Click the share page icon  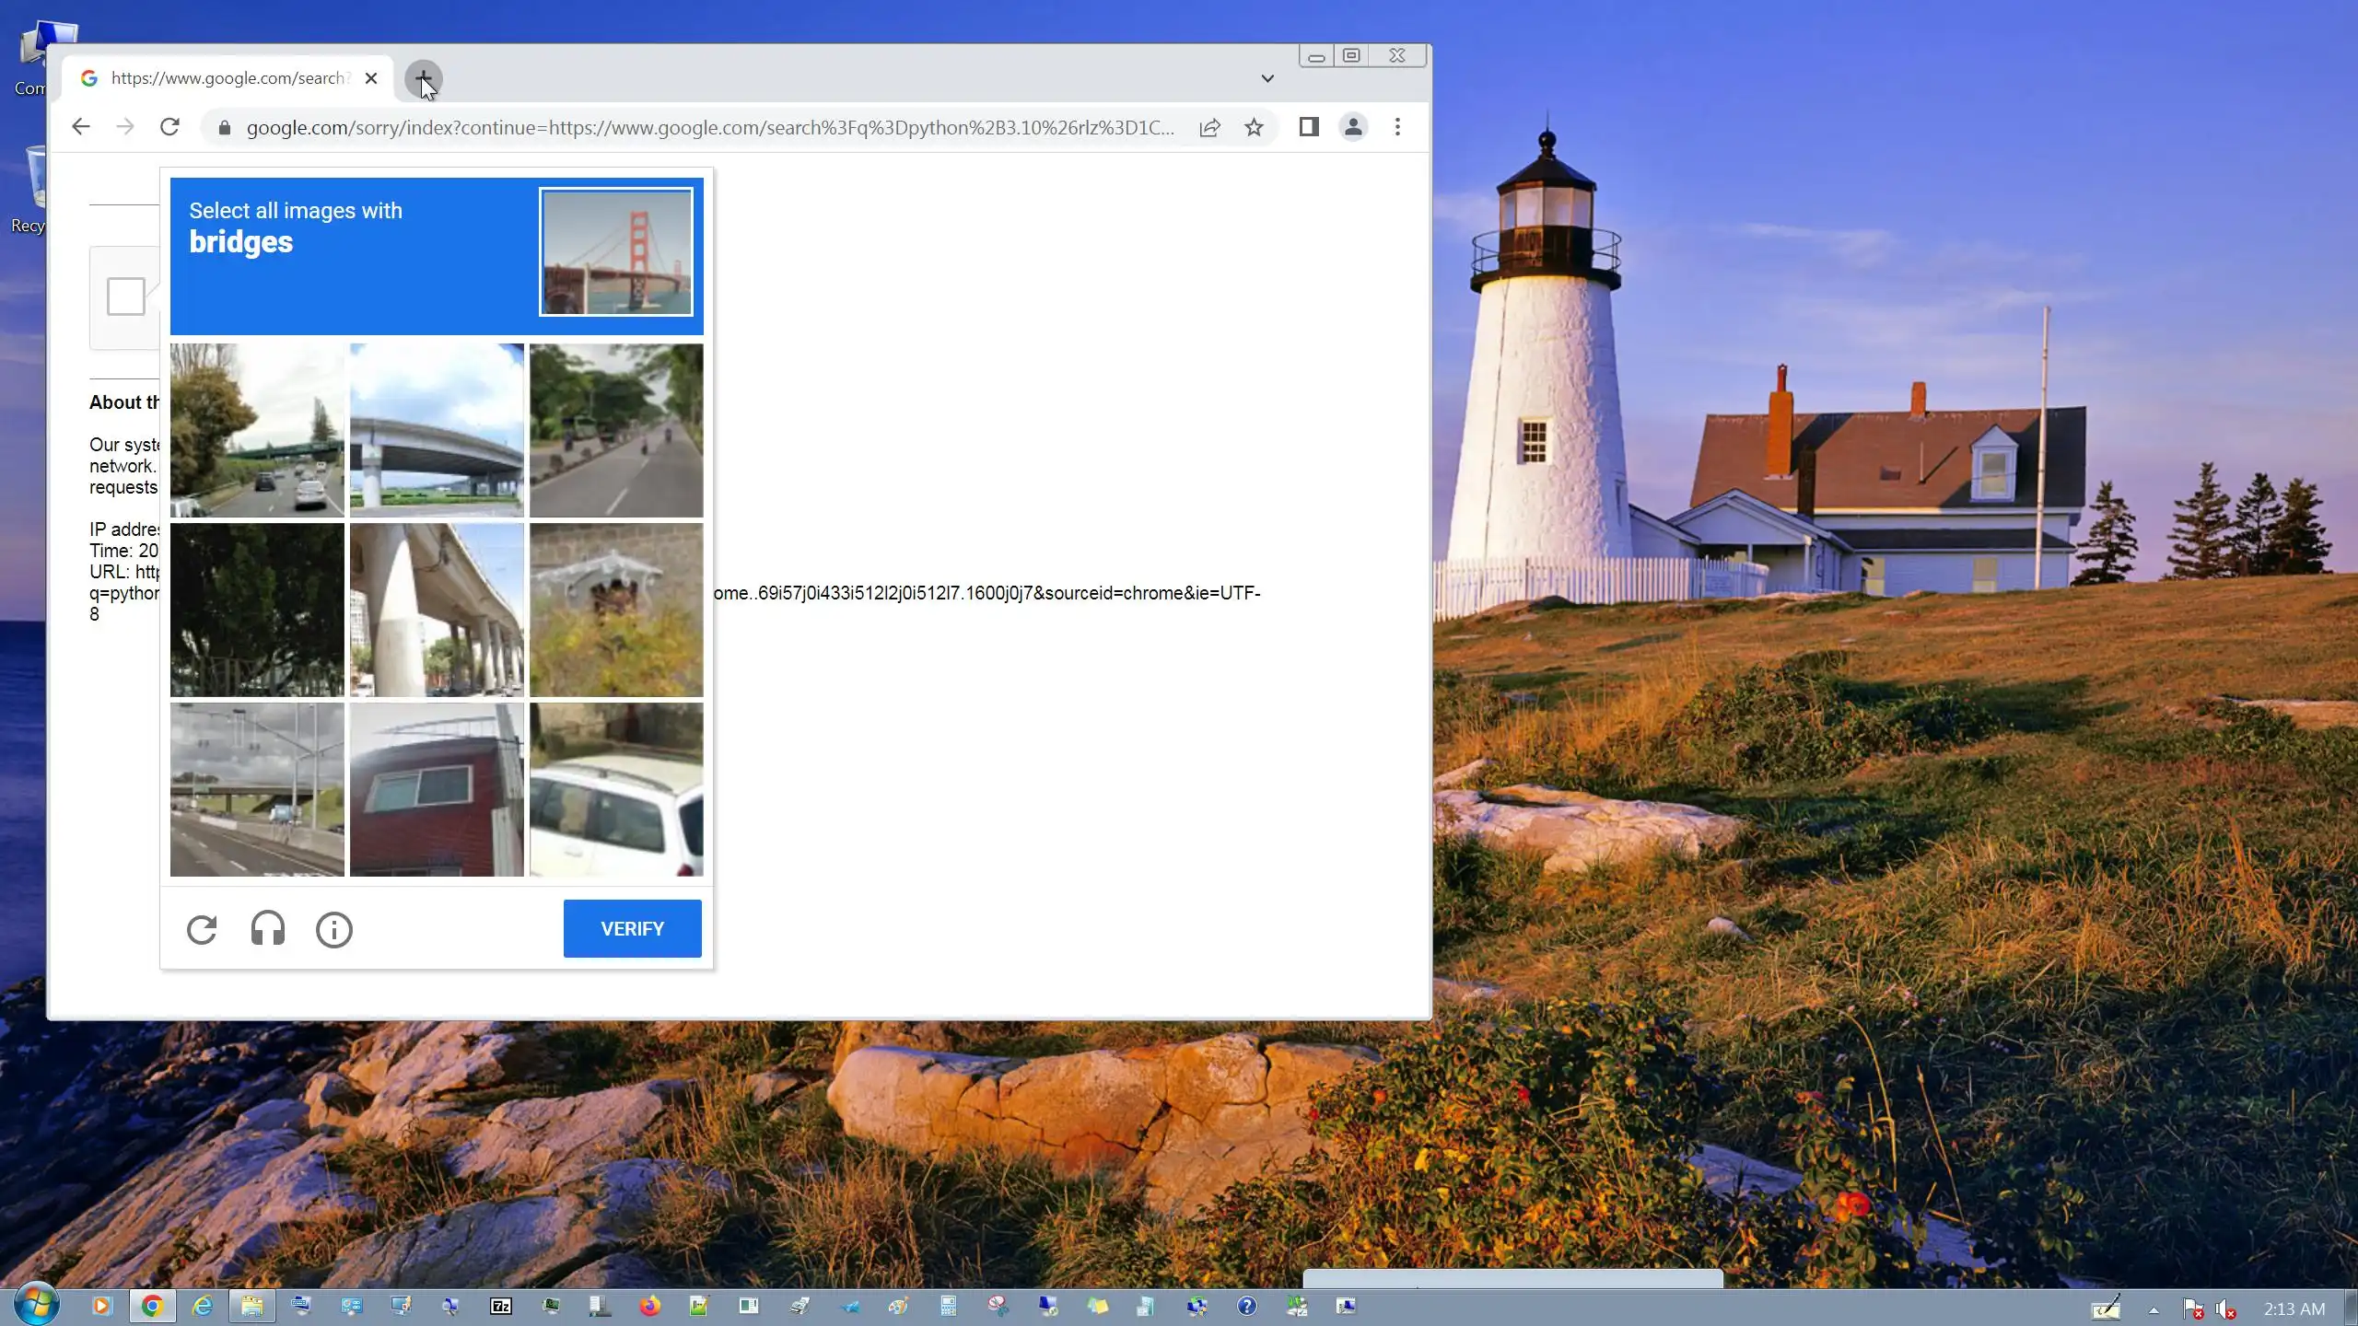click(x=1209, y=127)
